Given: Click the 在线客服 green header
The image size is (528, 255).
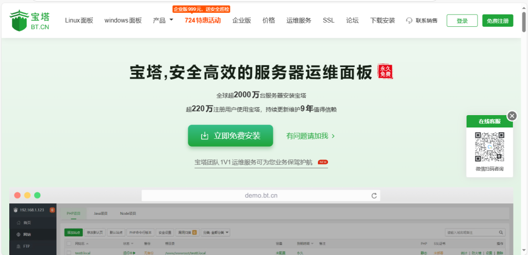Looking at the screenshot, I should click(x=490, y=121).
